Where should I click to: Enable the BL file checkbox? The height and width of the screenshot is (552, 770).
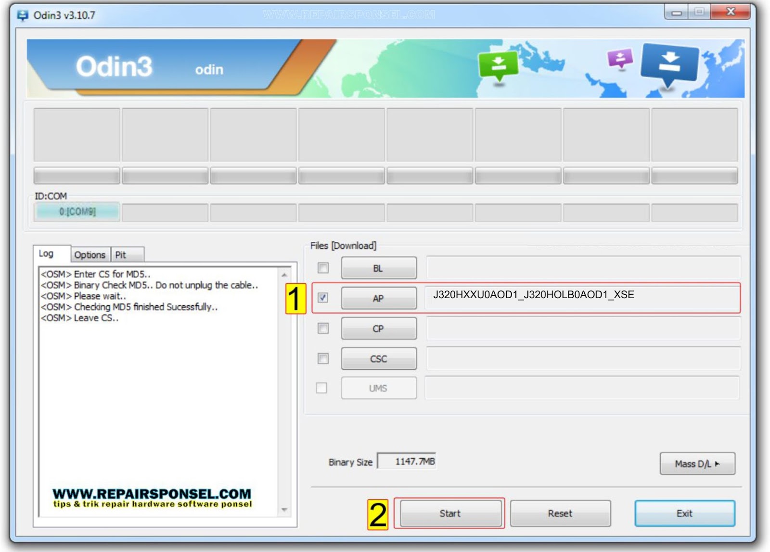tap(323, 268)
